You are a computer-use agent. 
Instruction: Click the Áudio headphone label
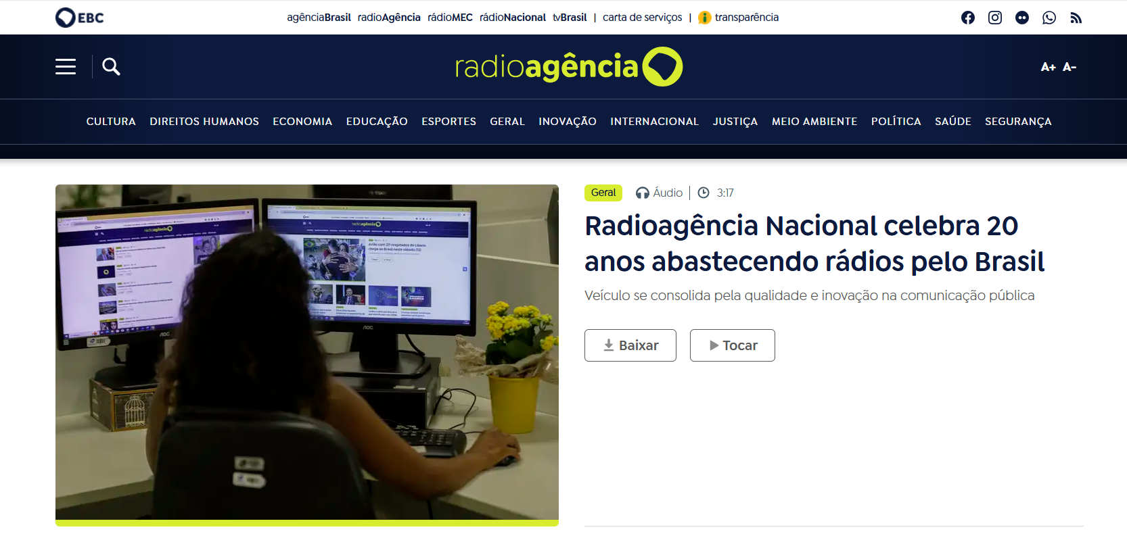pyautogui.click(x=659, y=193)
